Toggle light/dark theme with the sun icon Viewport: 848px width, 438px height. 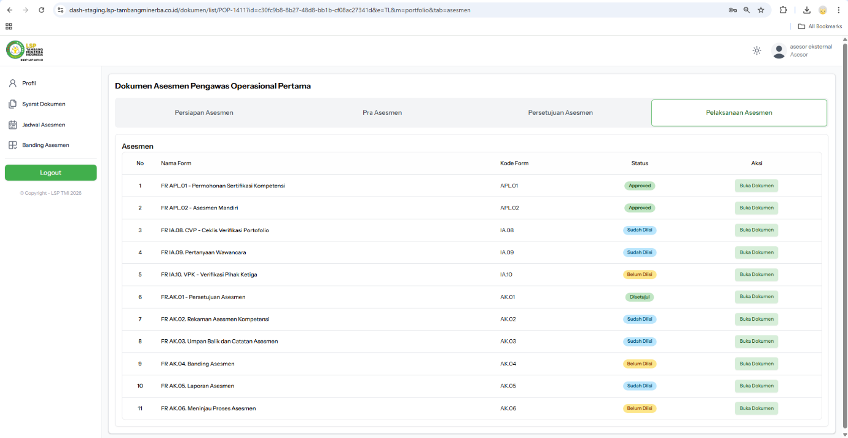[x=757, y=50]
